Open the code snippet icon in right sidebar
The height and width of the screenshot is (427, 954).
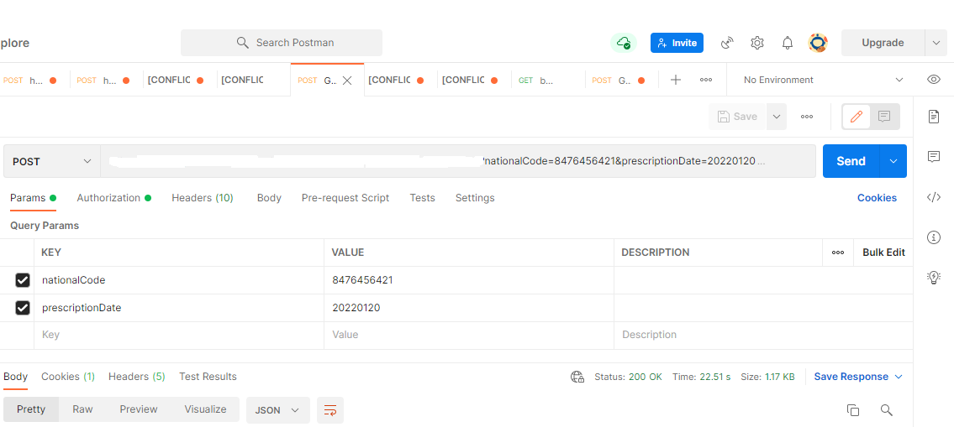click(x=933, y=197)
